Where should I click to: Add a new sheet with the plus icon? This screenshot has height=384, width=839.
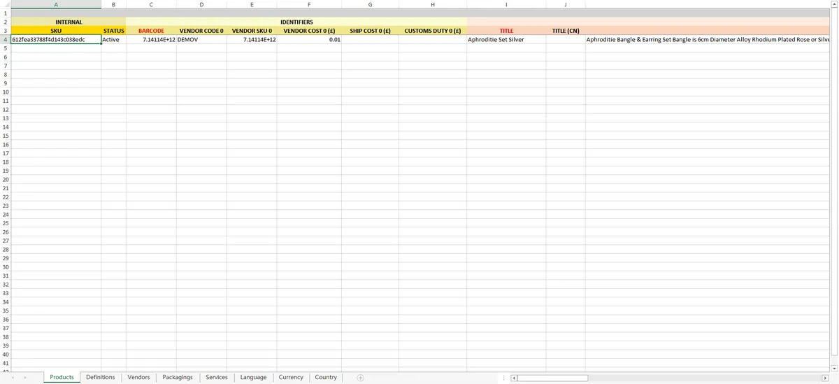point(360,378)
